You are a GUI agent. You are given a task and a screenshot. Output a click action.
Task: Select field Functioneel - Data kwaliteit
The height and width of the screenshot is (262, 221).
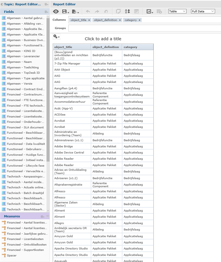point(26,144)
